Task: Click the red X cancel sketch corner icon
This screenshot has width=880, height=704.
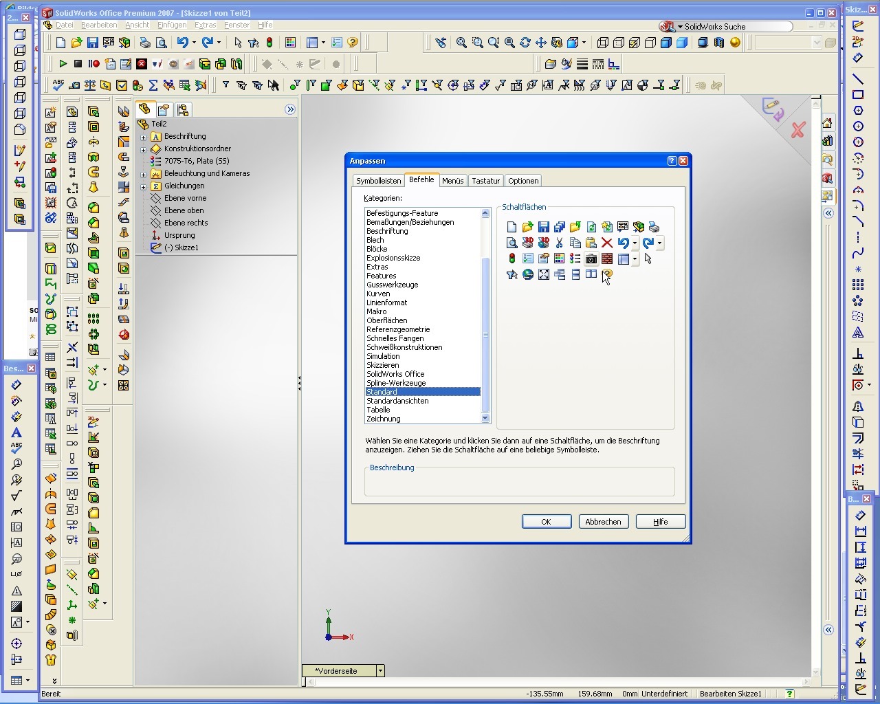Action: 797,130
